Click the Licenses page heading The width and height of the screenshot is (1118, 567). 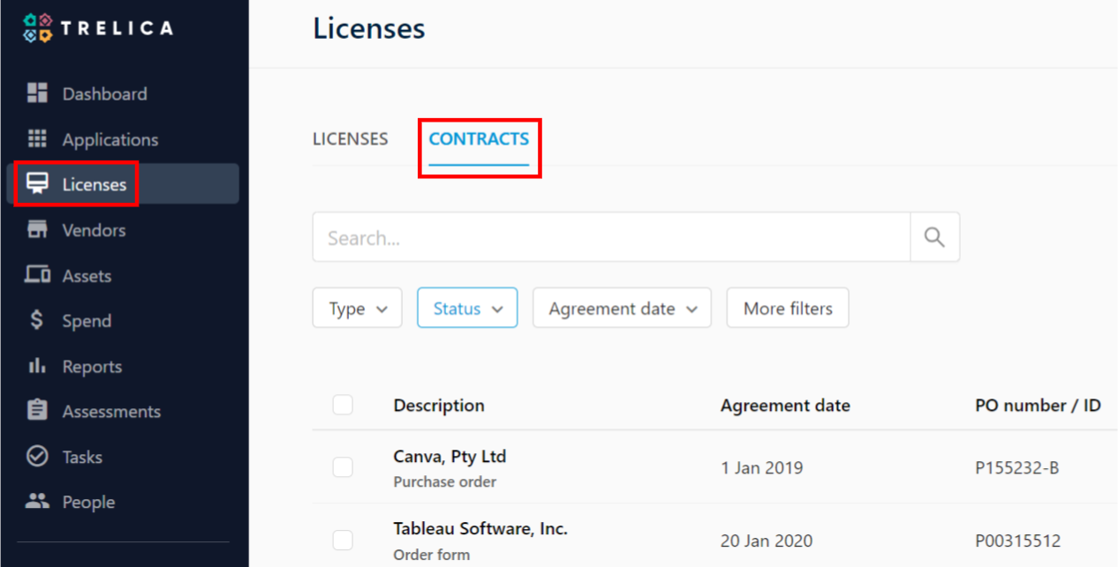(x=369, y=28)
